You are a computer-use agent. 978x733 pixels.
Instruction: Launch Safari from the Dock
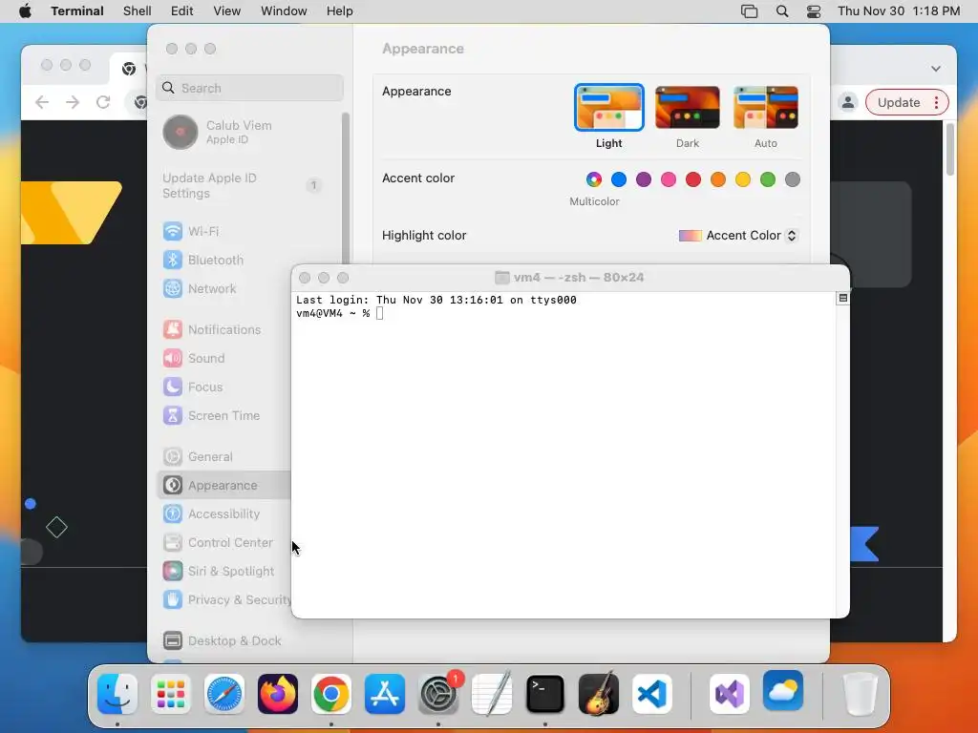[x=223, y=694]
